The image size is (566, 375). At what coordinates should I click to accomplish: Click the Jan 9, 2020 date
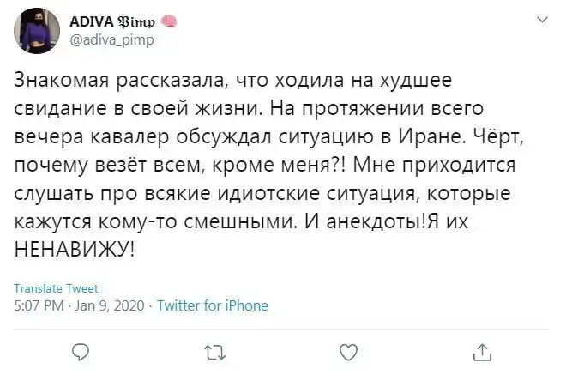click(111, 305)
